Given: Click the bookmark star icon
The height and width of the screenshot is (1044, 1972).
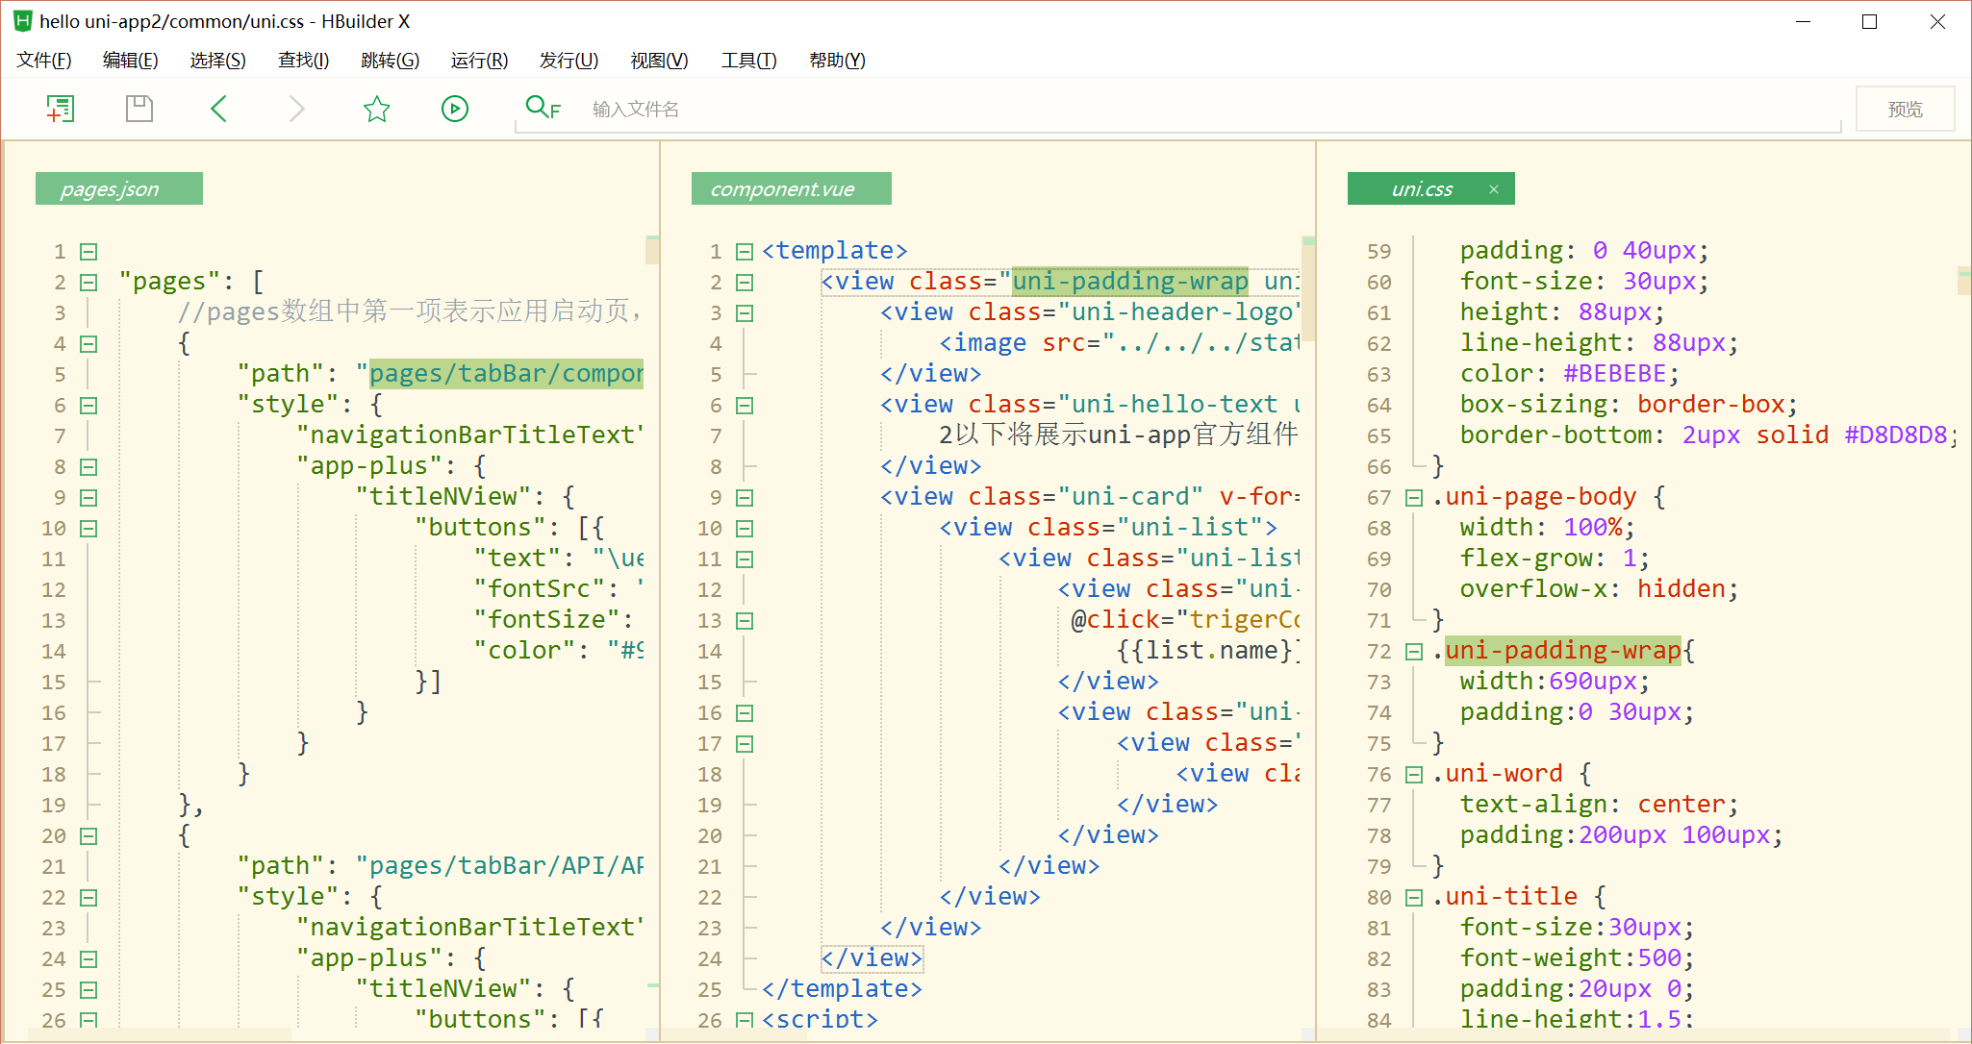Looking at the screenshot, I should tap(376, 109).
